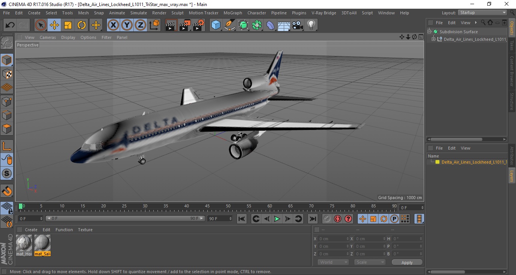
Task: Toggle Enable Snap magnet
Action: pos(7,191)
